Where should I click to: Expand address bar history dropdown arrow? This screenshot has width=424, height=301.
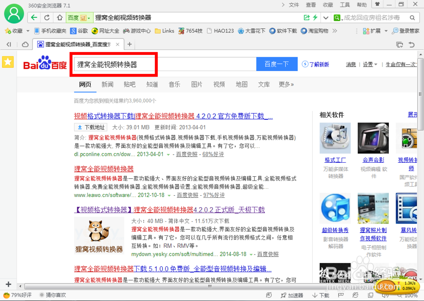[x=326, y=18]
